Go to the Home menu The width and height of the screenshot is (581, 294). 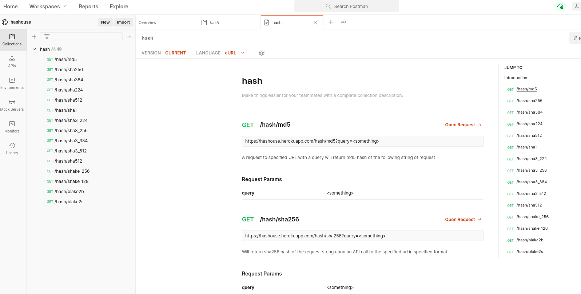tap(11, 7)
